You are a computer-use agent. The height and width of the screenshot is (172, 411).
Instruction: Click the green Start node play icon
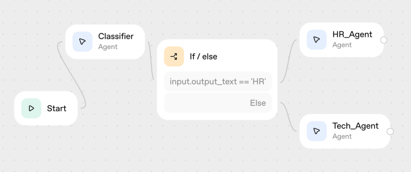pyautogui.click(x=31, y=108)
